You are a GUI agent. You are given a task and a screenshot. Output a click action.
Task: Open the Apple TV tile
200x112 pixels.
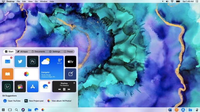[x=70, y=61]
